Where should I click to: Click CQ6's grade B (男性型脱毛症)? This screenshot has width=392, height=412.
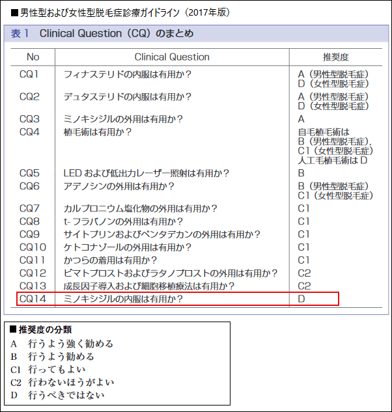(333, 186)
